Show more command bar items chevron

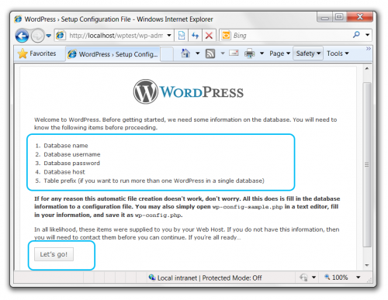[x=369, y=49]
